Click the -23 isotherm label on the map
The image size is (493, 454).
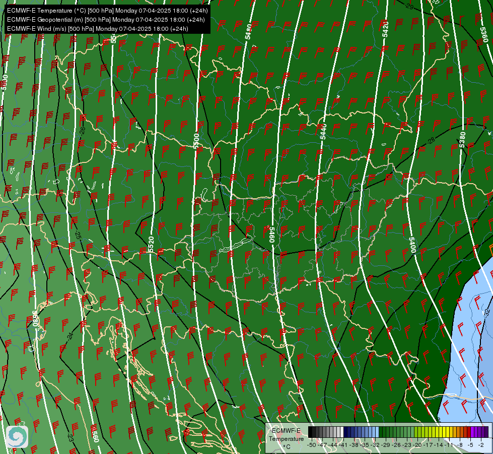point(71,438)
